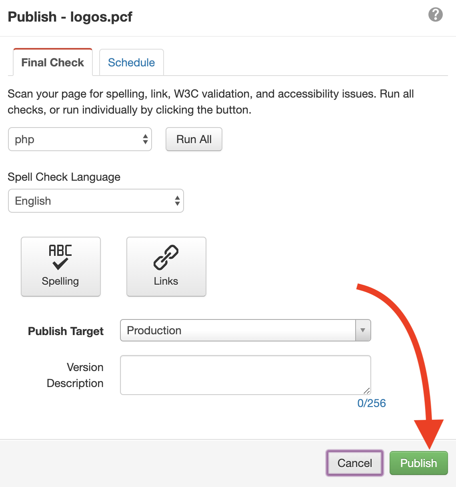Open the php file type dropdown
The image size is (456, 487).
[80, 139]
